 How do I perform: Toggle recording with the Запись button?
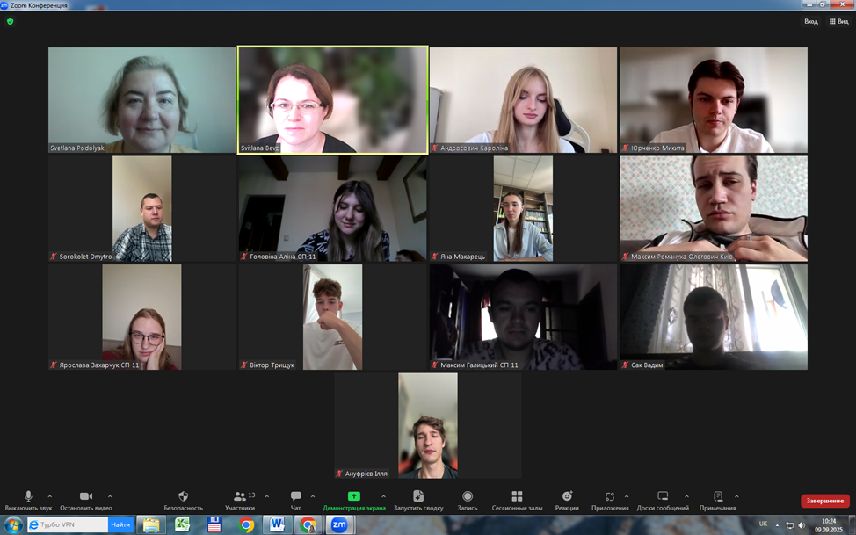[468, 498]
